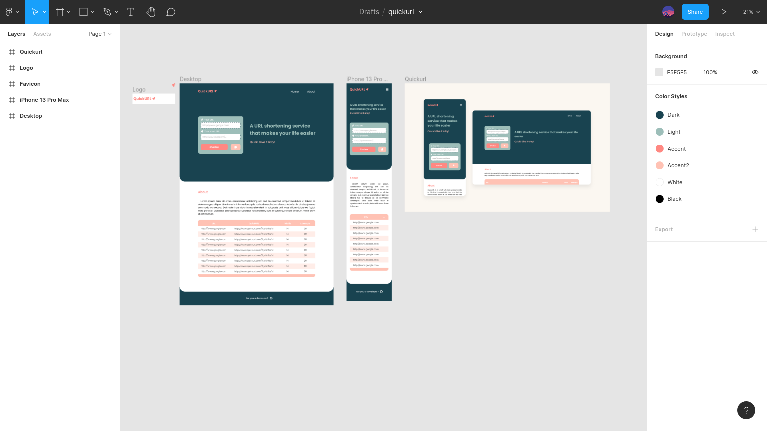Switch to the Layers tab
Image resolution: width=767 pixels, height=431 pixels.
16,34
